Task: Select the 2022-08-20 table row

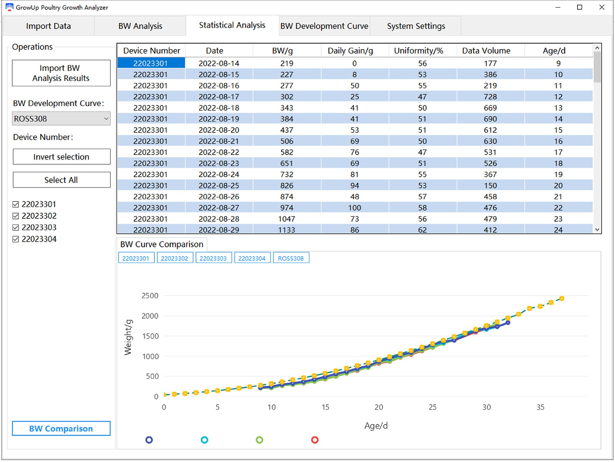Action: pos(219,130)
